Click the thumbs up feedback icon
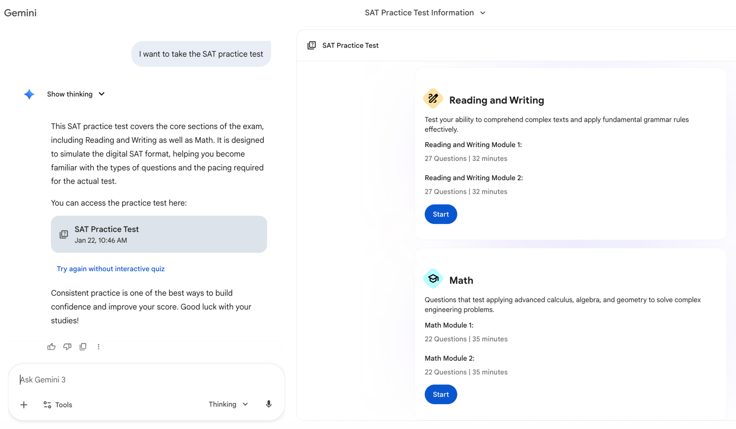The height and width of the screenshot is (429, 736). click(x=51, y=347)
